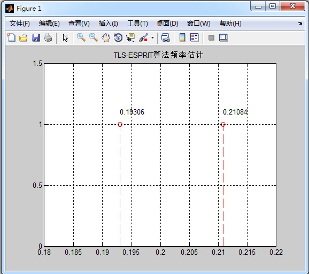Insert a colorbar using toolbar icon
The width and height of the screenshot is (309, 274).
tap(182, 37)
